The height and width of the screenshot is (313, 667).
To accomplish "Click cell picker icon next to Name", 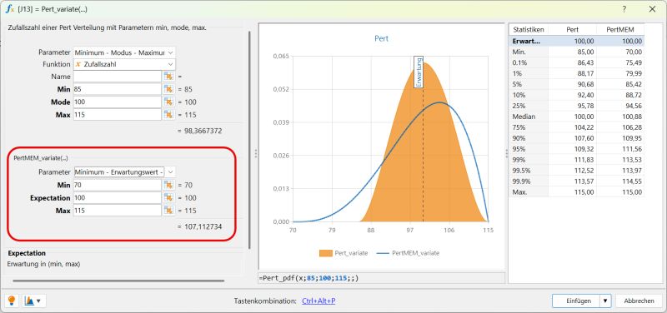I will point(168,77).
